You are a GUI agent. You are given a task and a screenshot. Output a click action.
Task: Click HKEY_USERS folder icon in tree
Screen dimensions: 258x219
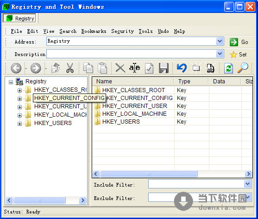[x=28, y=123]
